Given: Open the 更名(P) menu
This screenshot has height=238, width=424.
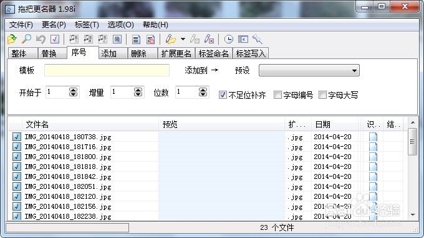Looking at the screenshot, I should (x=54, y=25).
